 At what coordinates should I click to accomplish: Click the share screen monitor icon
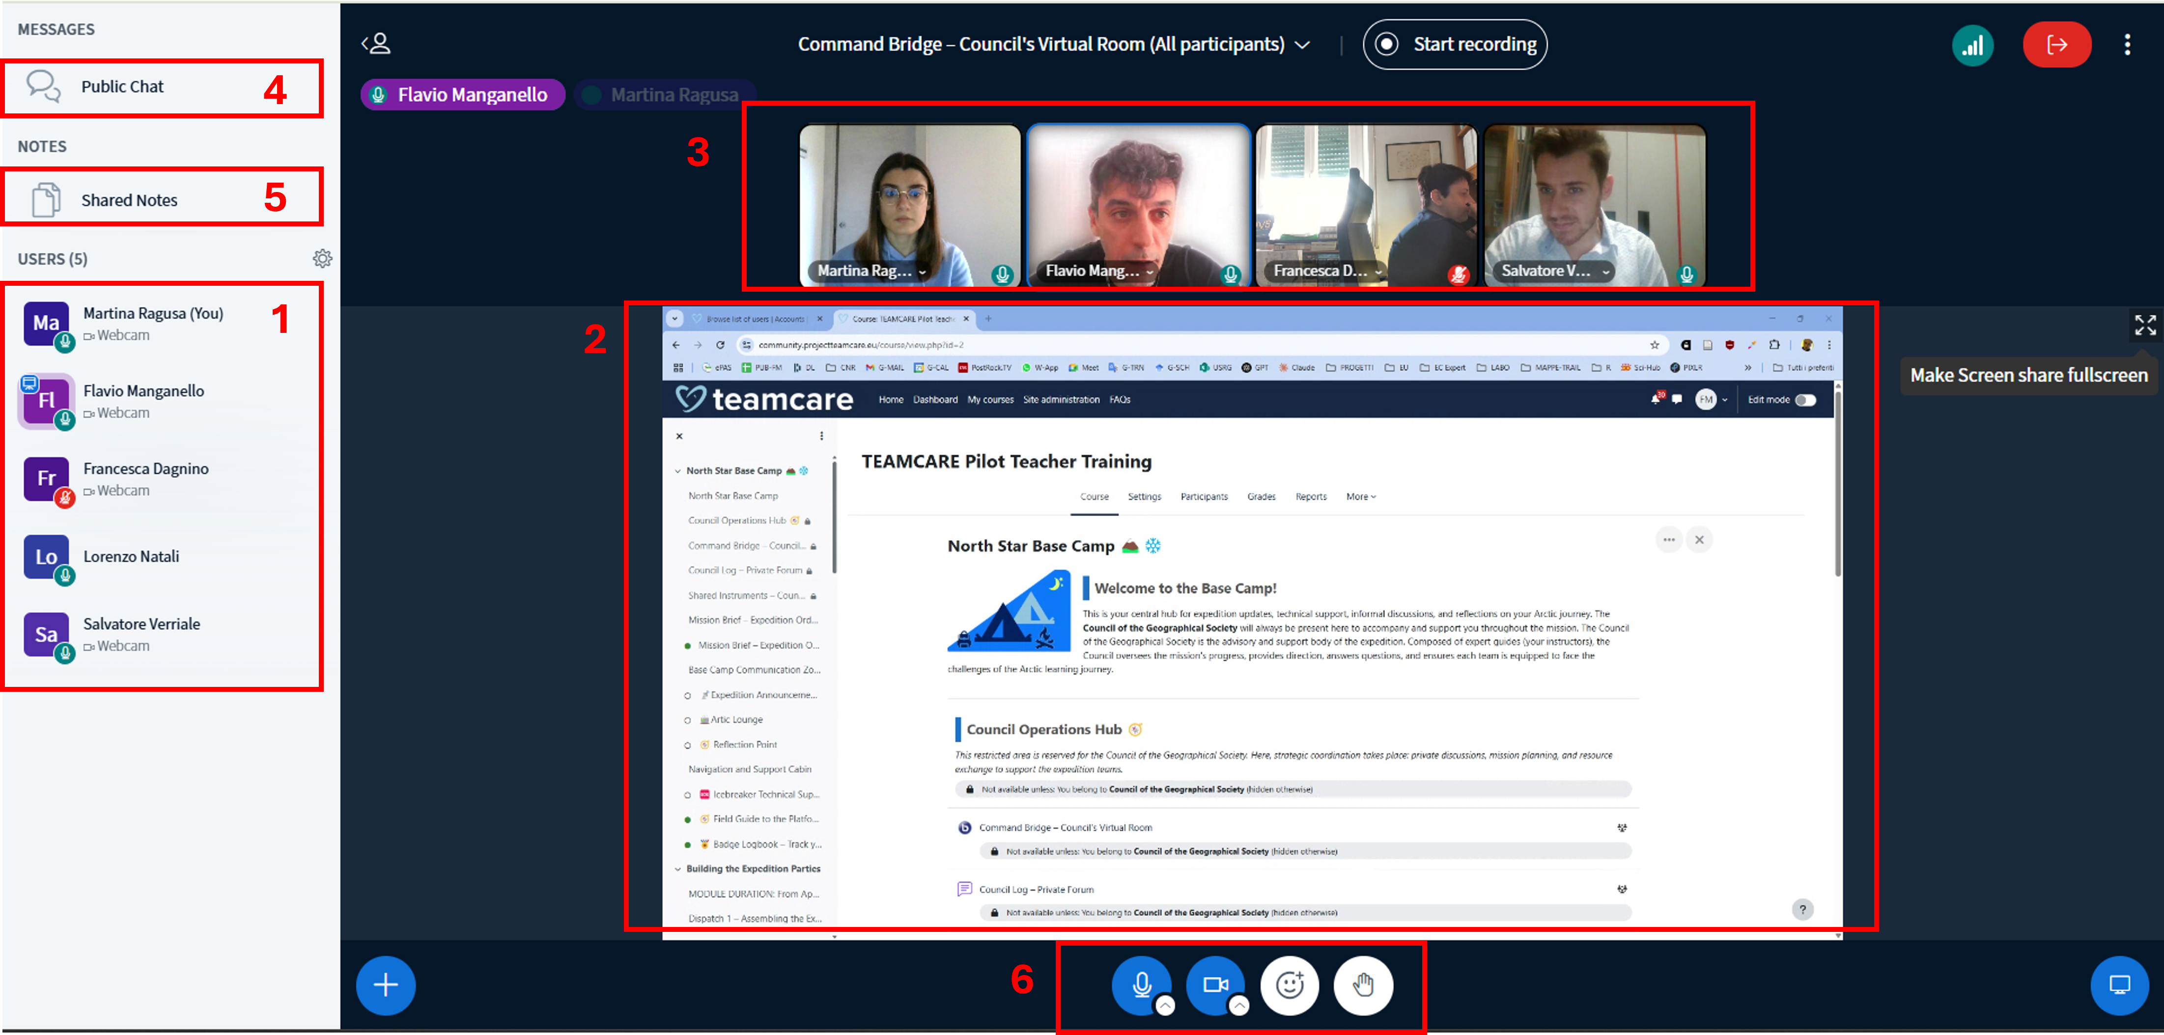point(2119,984)
